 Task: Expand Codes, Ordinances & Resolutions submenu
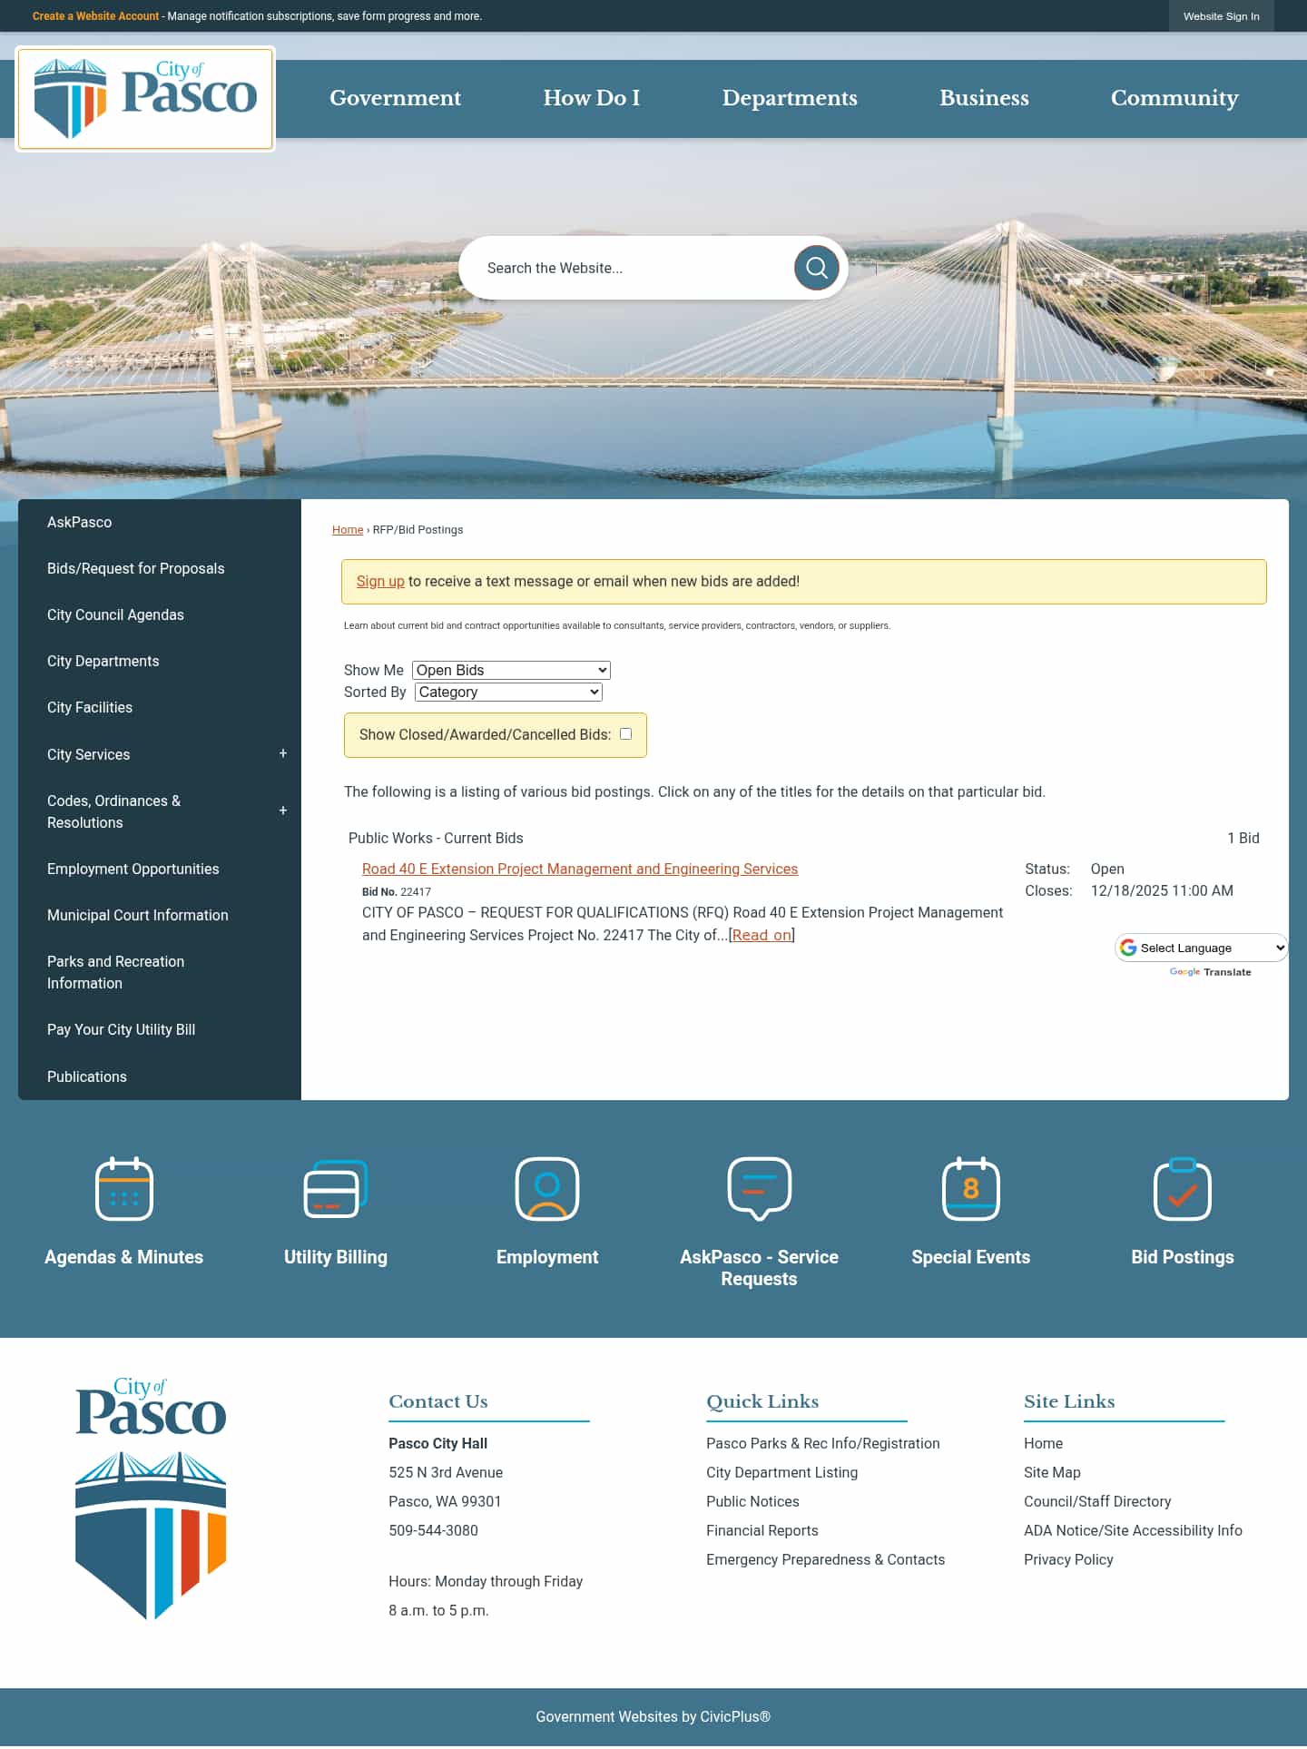[283, 811]
